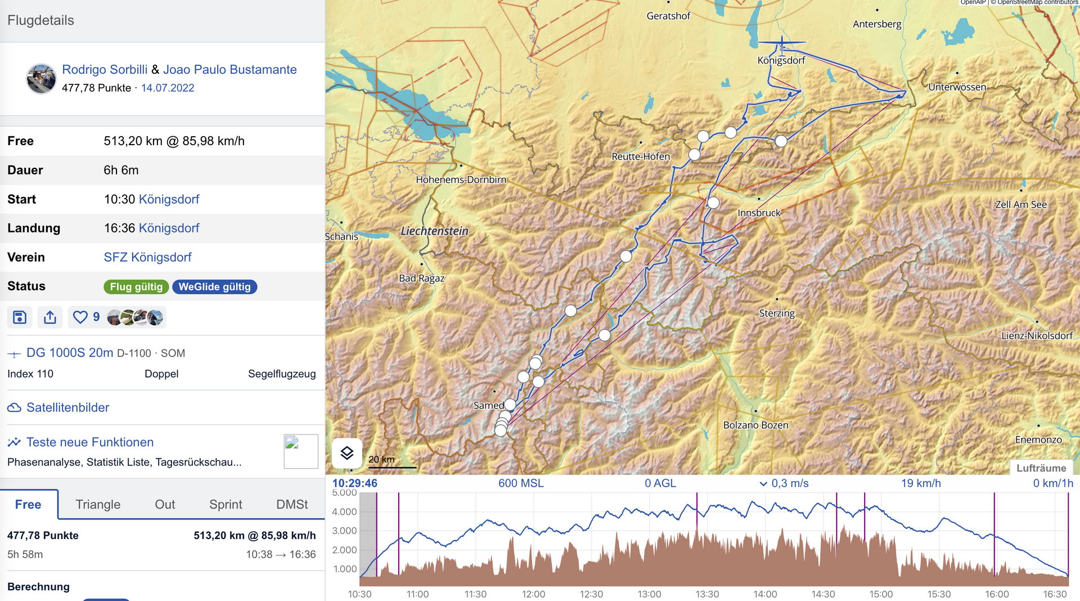Switch to the Sprint tab
1080x601 pixels.
click(226, 504)
